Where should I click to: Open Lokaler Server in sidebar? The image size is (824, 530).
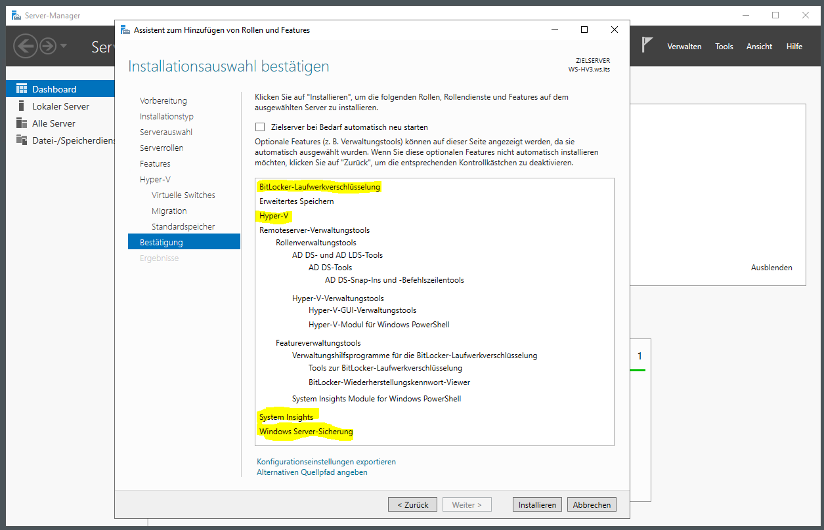tap(60, 106)
